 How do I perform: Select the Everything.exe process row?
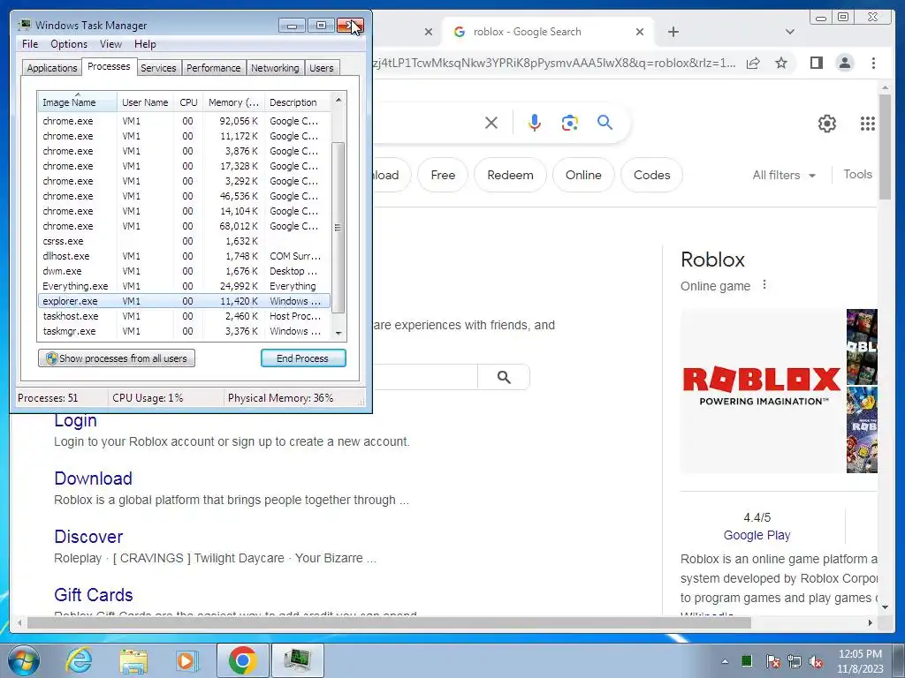[x=184, y=286]
